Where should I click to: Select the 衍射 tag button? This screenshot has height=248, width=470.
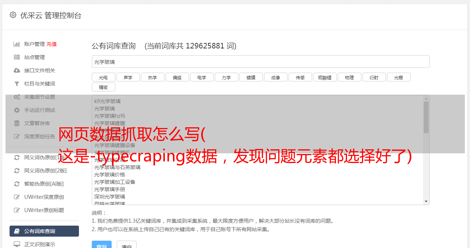click(x=374, y=77)
